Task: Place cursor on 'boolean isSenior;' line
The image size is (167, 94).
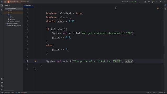Action: [x=59, y=17]
